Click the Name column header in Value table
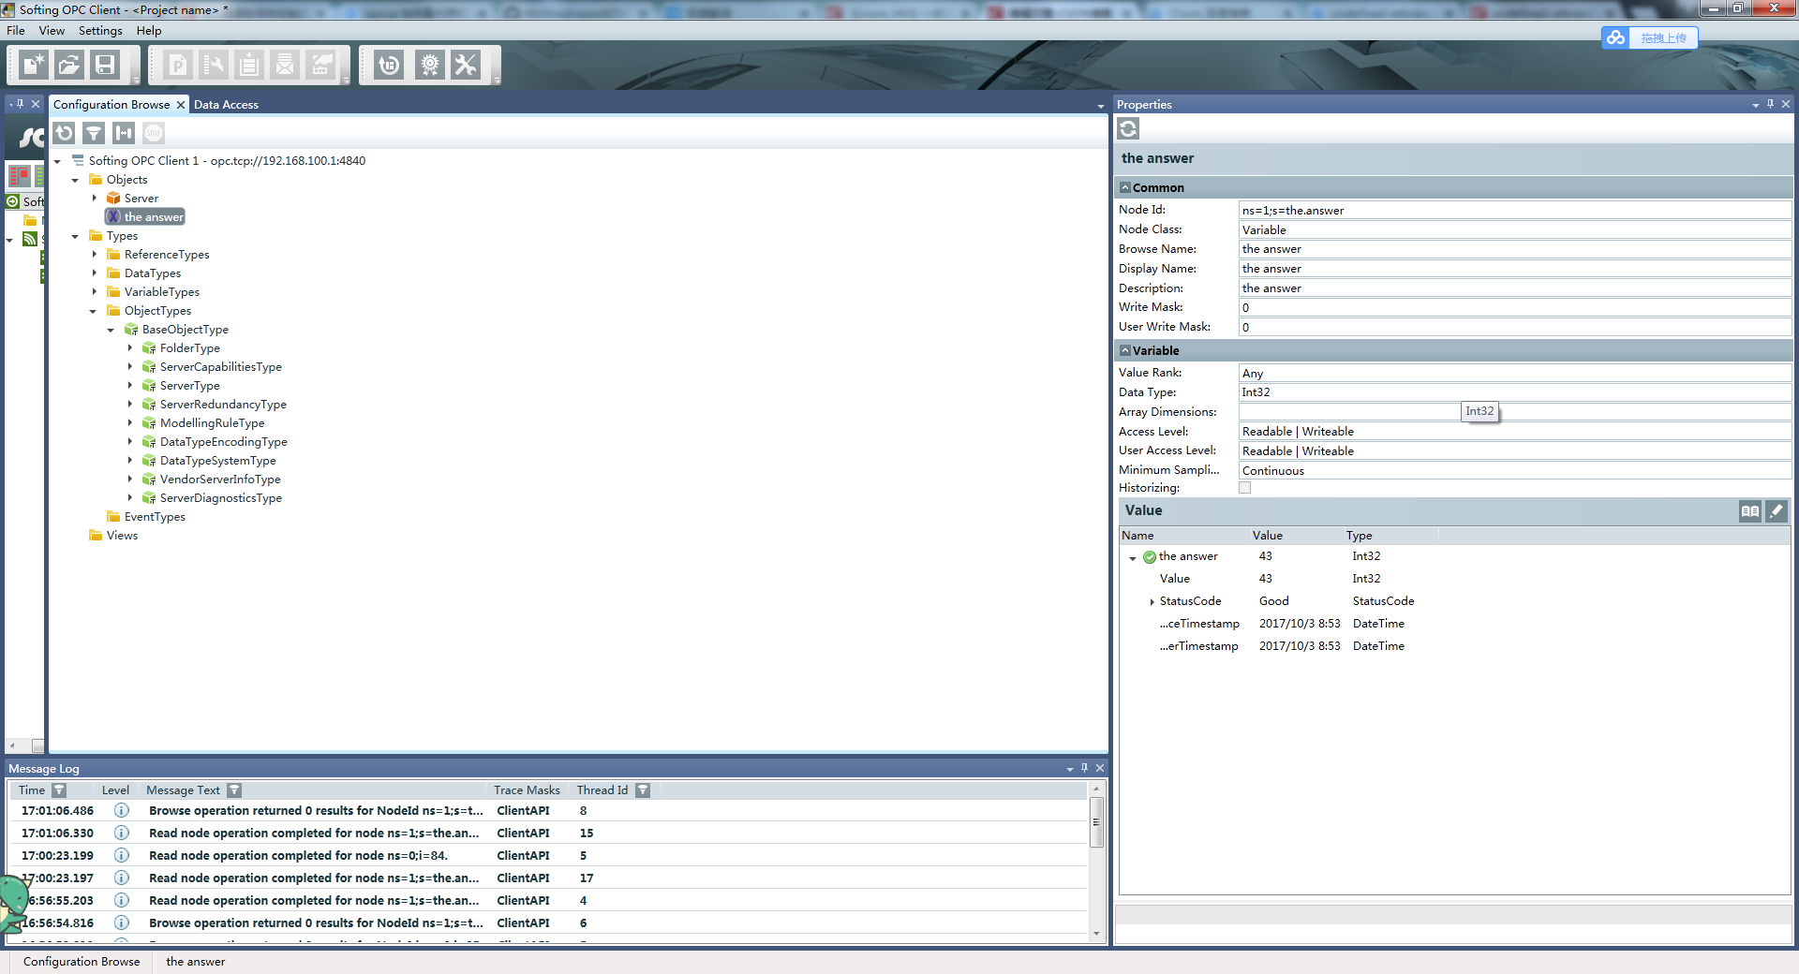The width and height of the screenshot is (1799, 974). 1137,536
